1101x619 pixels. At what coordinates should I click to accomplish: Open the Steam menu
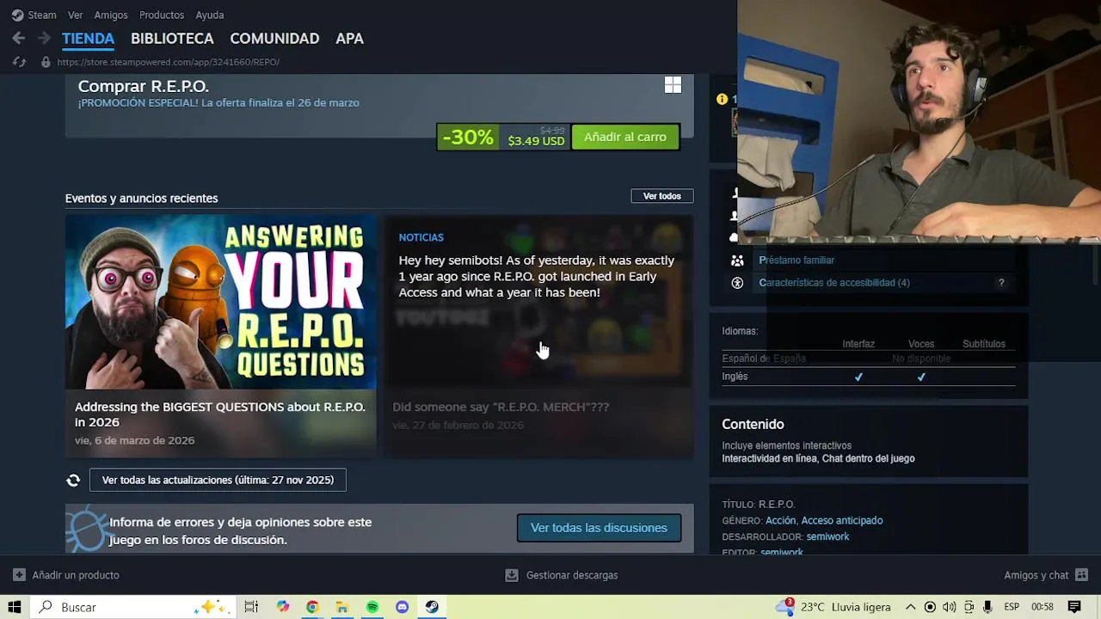[x=41, y=15]
